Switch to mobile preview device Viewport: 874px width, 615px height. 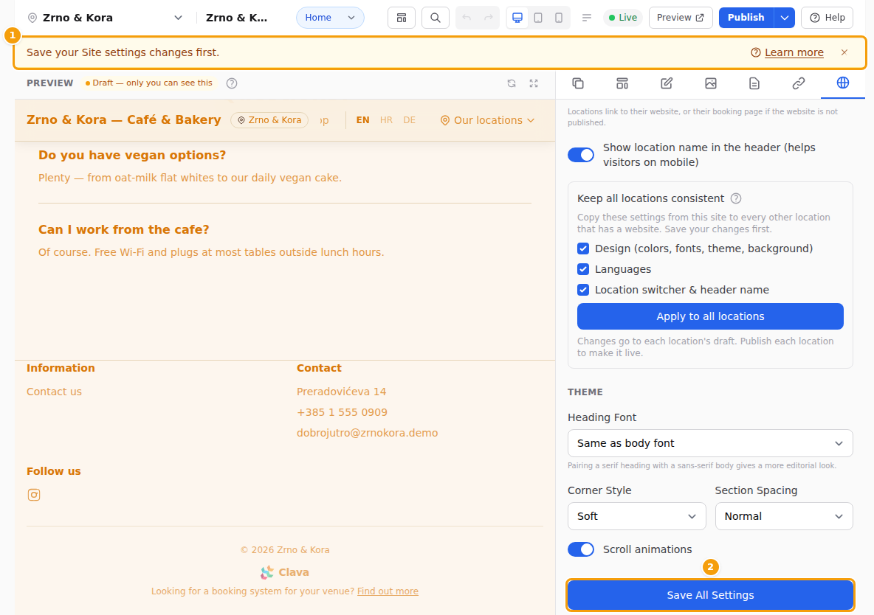coord(559,18)
